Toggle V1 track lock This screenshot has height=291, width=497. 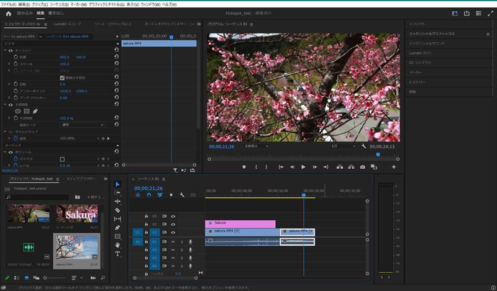(146, 232)
